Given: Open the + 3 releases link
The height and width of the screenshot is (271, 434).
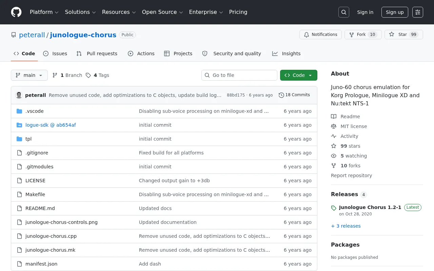Looking at the screenshot, I should [346, 226].
